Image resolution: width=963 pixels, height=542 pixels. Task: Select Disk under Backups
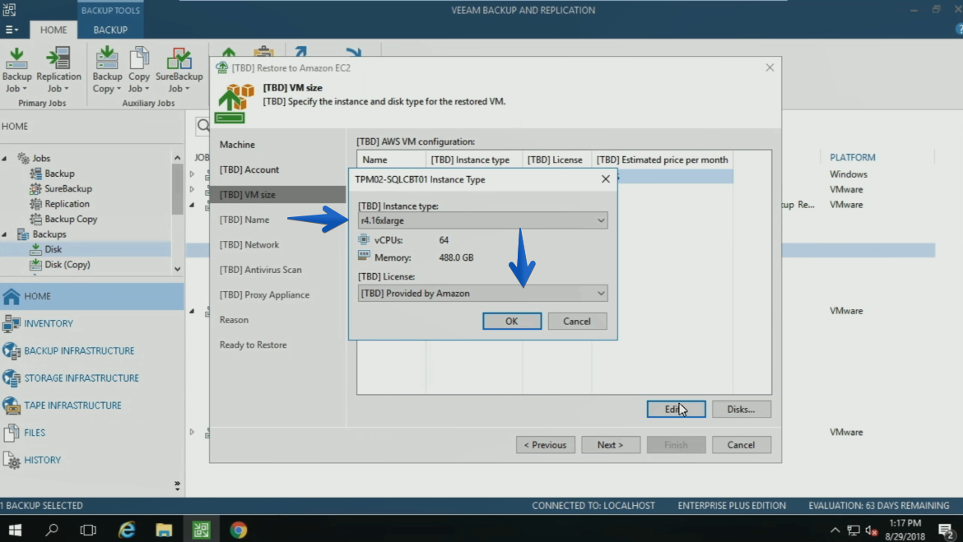53,249
